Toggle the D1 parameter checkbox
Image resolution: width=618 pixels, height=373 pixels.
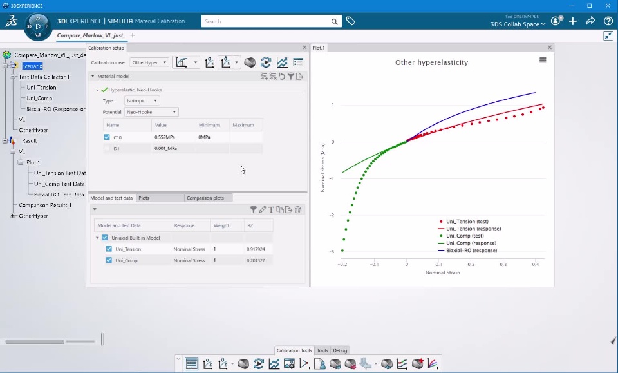click(x=107, y=148)
